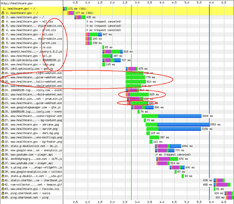The height and width of the screenshot is (204, 234).
Task: Click lock icon beside row 29 sprite.png
Action: click(3, 129)
